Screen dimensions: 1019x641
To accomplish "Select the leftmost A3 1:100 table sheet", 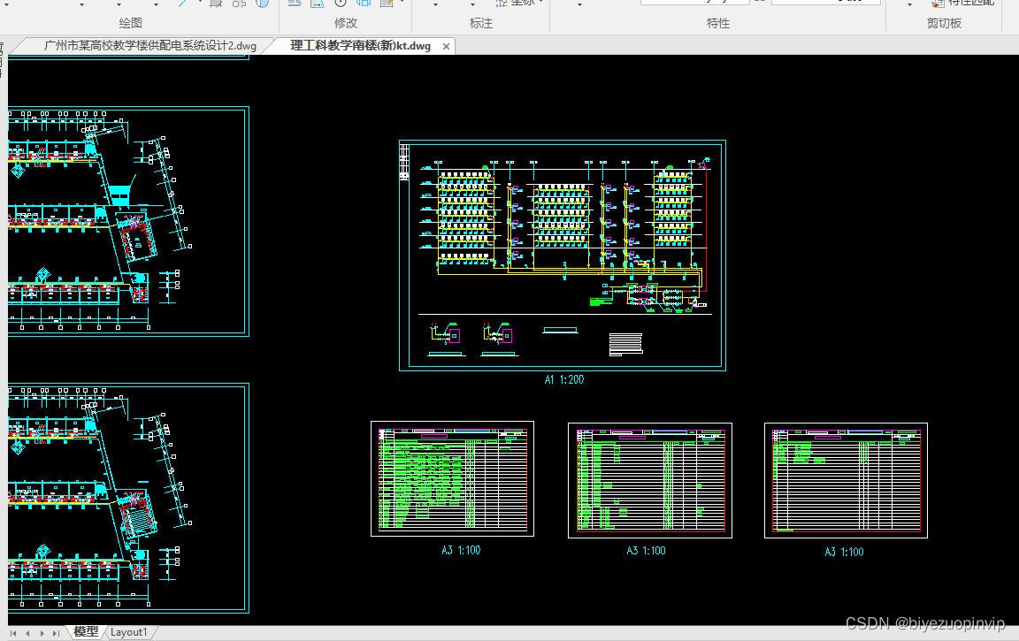I will 452,478.
